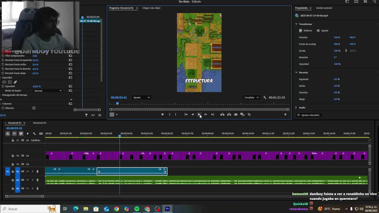This screenshot has height=213, width=379.
Task: Switch to the Origen: (sin clips) tab
Action: [x=151, y=8]
